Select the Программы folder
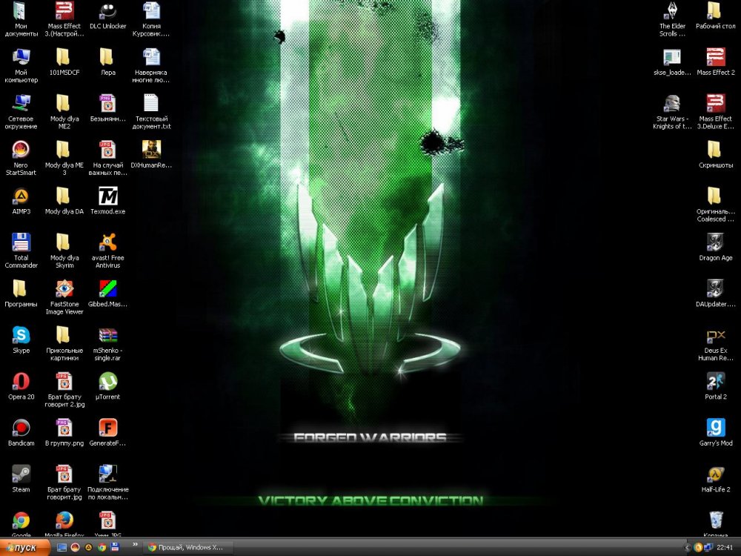The image size is (741, 556). pyautogui.click(x=21, y=293)
